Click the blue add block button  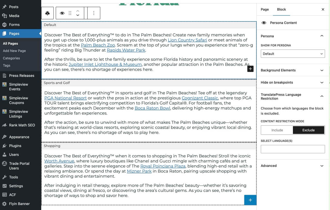[250, 200]
